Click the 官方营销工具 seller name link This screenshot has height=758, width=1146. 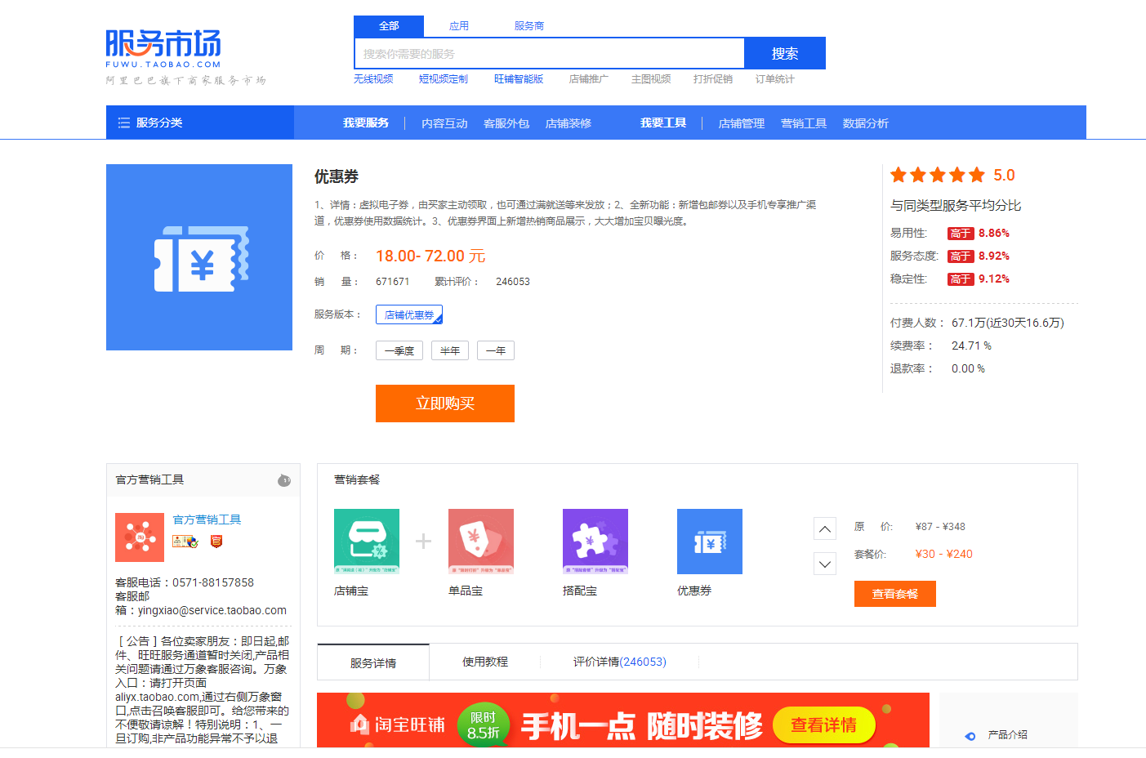tap(207, 519)
